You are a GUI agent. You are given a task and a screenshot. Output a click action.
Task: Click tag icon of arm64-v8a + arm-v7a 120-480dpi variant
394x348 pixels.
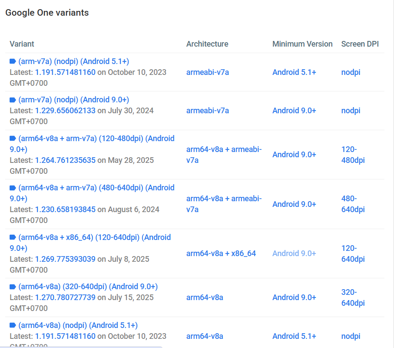click(x=13, y=139)
